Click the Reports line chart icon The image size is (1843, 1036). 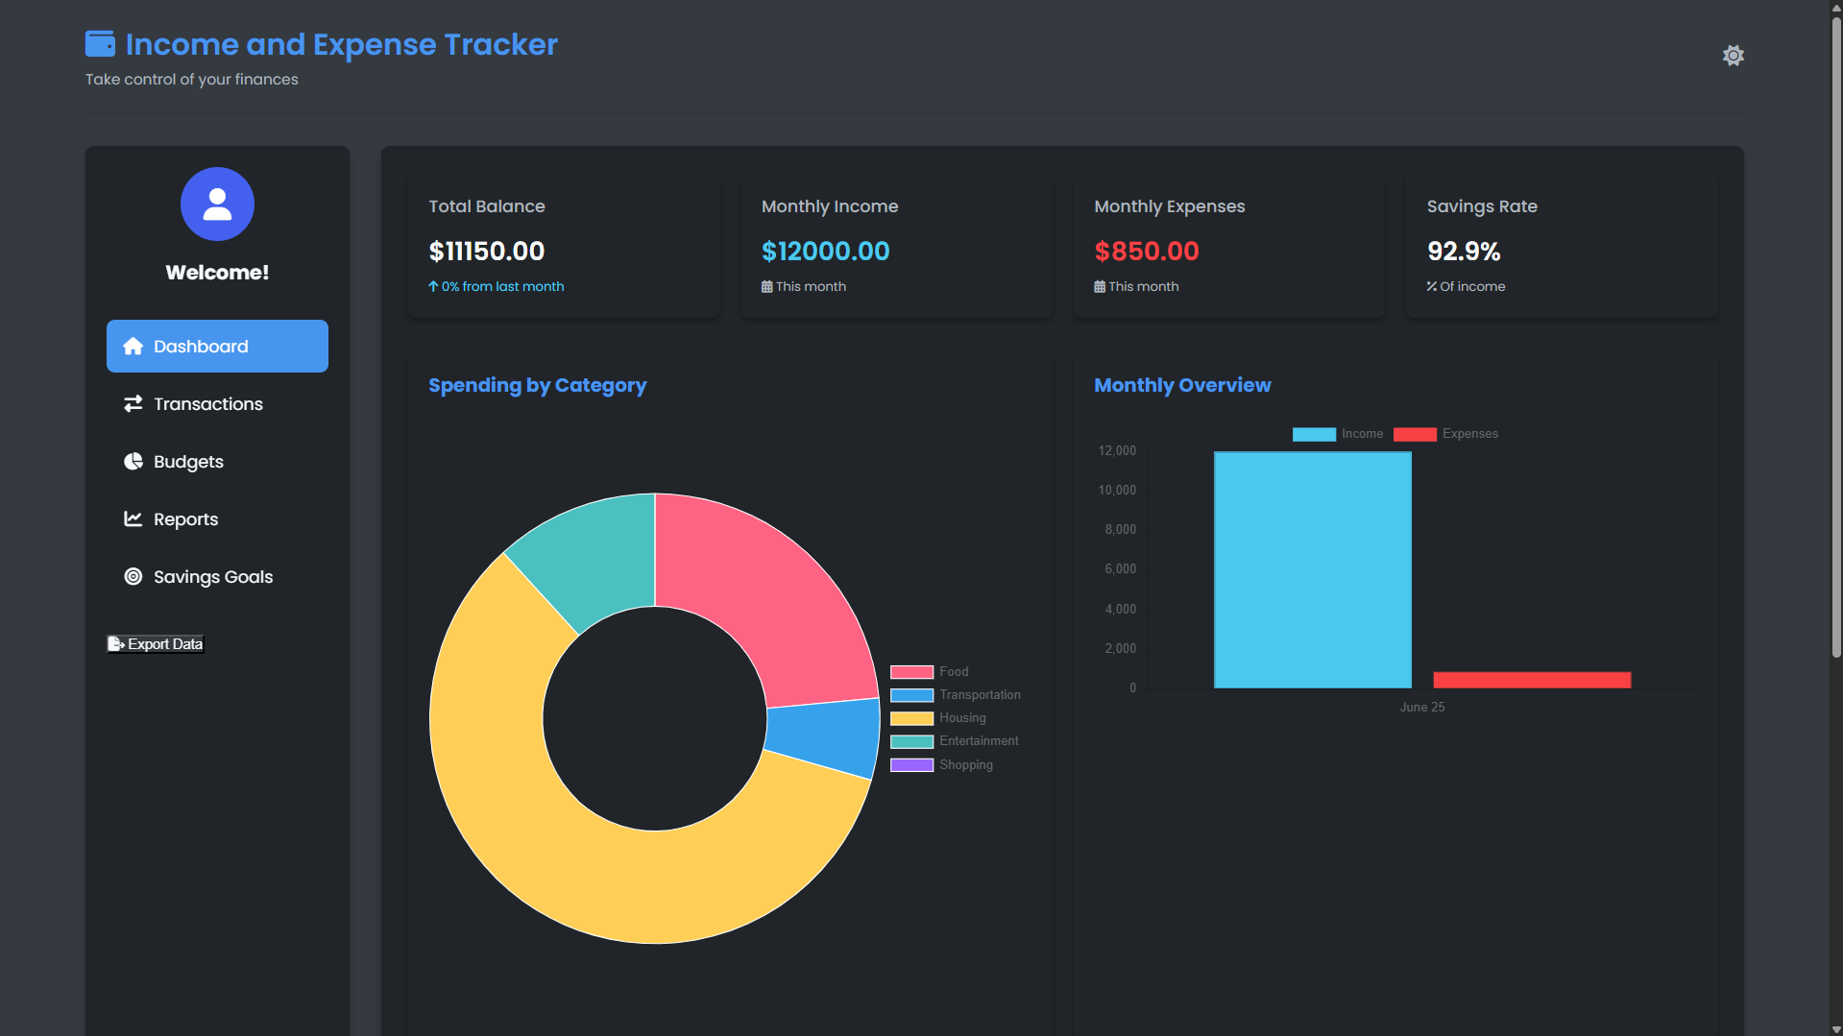click(x=133, y=519)
